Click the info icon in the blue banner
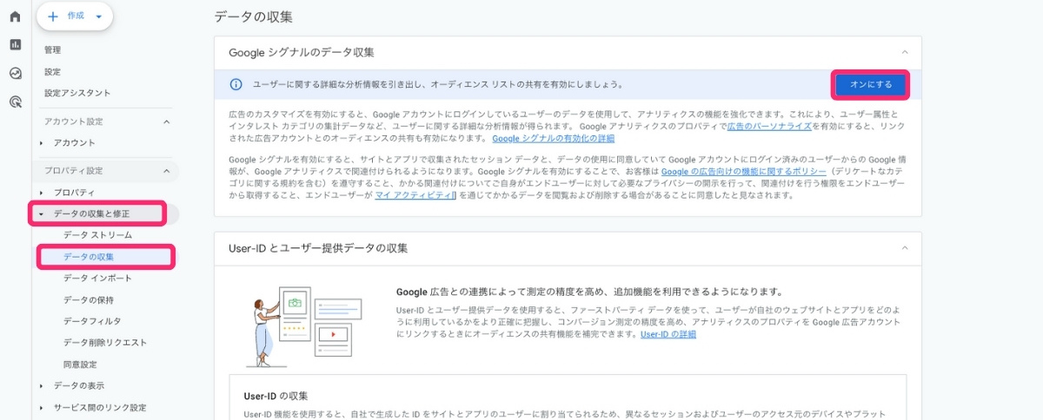The image size is (1043, 420). [235, 84]
